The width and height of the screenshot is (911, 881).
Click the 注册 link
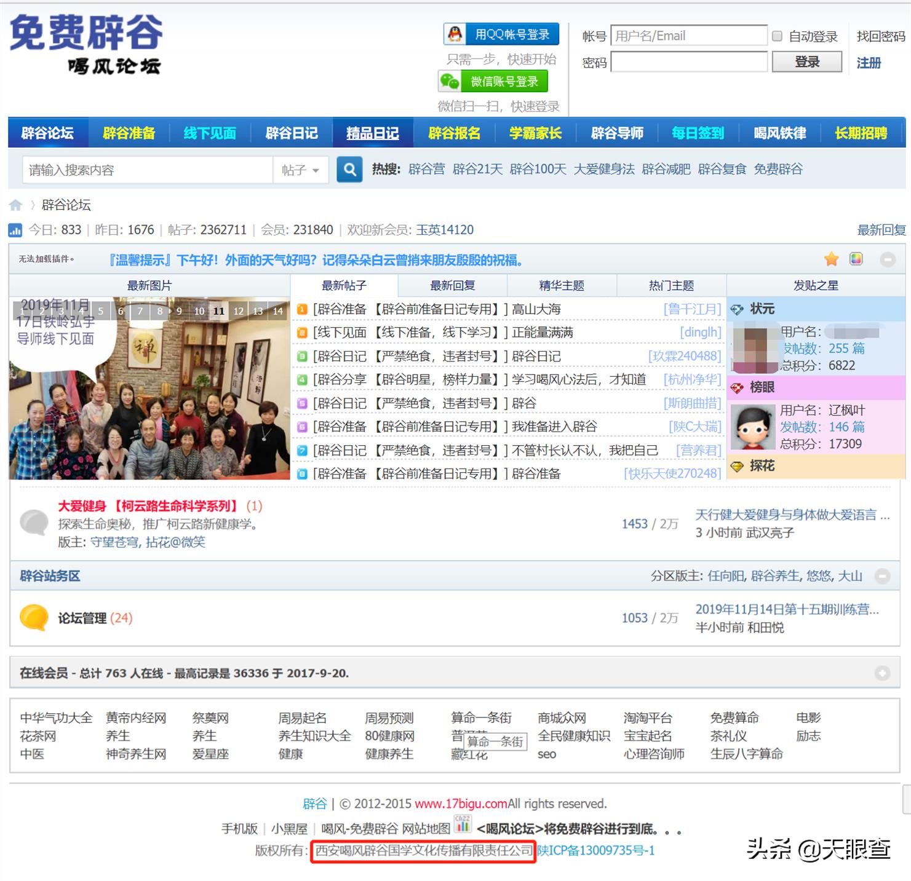coord(868,63)
